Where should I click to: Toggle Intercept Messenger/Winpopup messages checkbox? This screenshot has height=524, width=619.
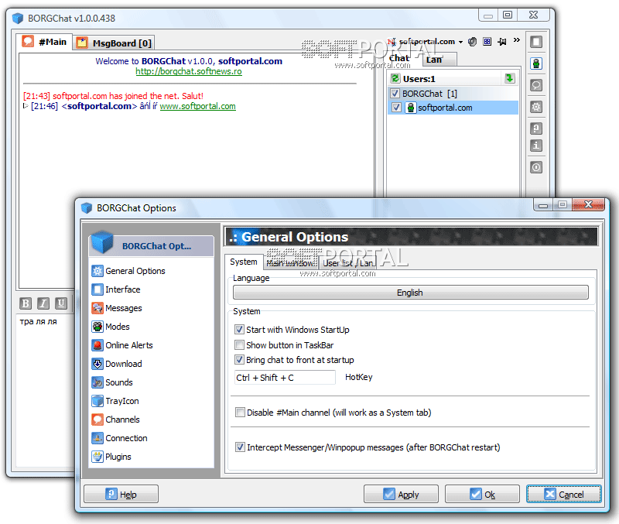pos(240,447)
